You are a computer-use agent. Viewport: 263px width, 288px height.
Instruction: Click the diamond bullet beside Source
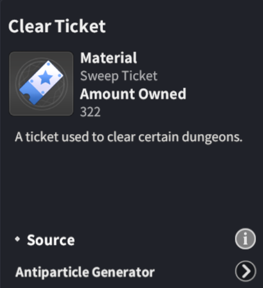point(17,239)
